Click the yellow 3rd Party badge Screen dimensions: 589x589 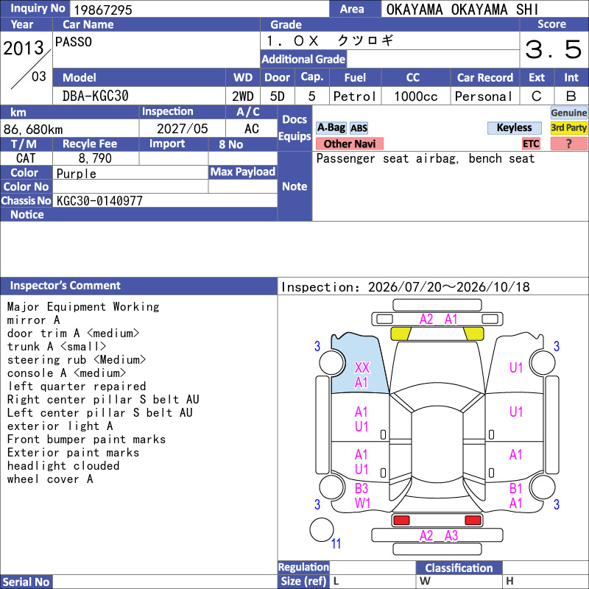pos(568,127)
